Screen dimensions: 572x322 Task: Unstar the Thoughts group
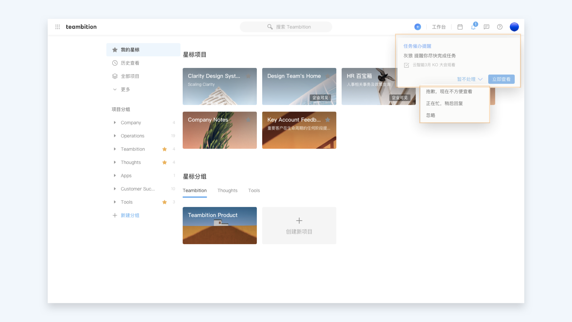click(x=164, y=162)
